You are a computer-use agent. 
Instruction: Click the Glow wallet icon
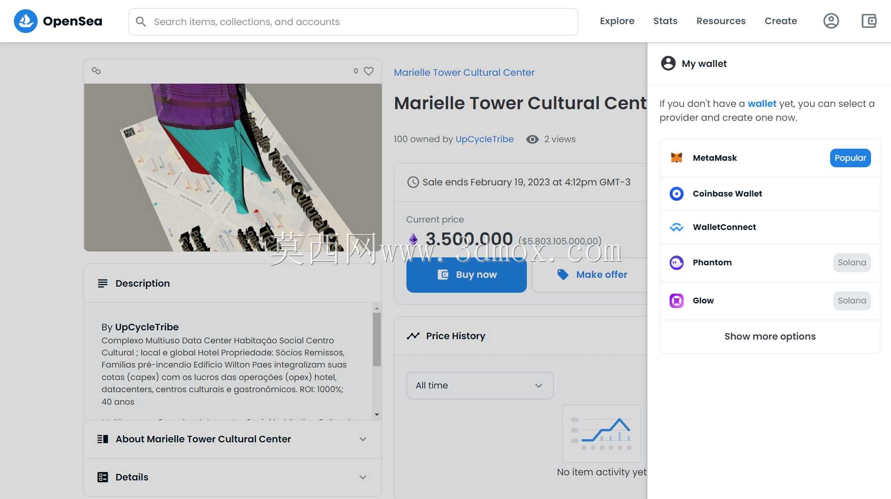tap(677, 301)
